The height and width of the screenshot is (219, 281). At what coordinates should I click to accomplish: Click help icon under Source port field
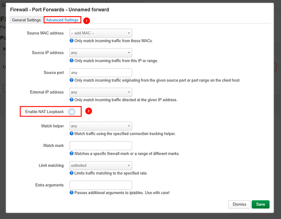coord(72,80)
